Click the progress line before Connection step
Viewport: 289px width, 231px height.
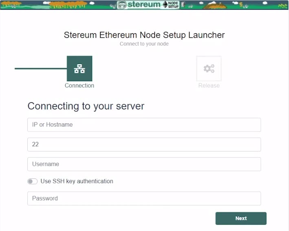[x=41, y=69]
